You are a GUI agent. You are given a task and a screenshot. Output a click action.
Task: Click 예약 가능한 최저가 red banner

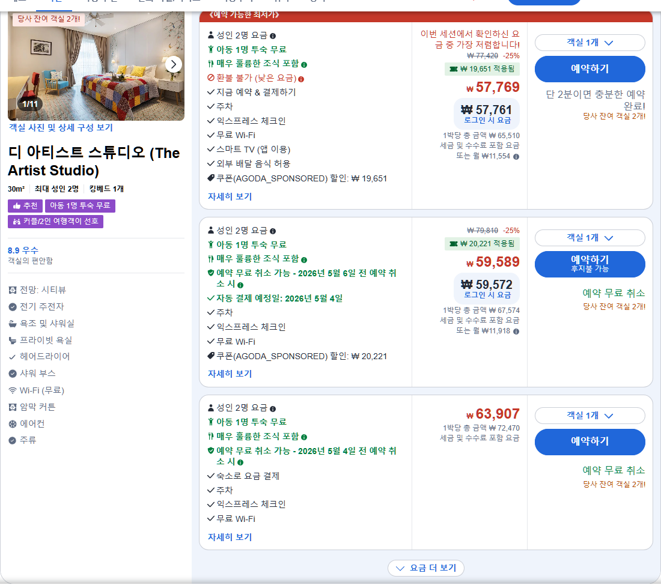426,16
